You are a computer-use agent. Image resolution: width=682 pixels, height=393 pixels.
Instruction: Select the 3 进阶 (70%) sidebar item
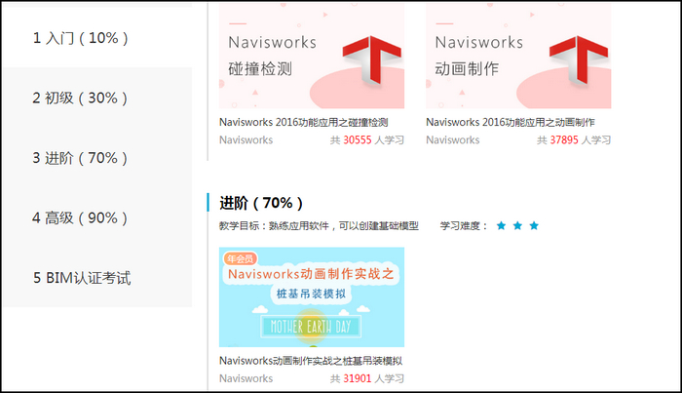[x=97, y=158]
